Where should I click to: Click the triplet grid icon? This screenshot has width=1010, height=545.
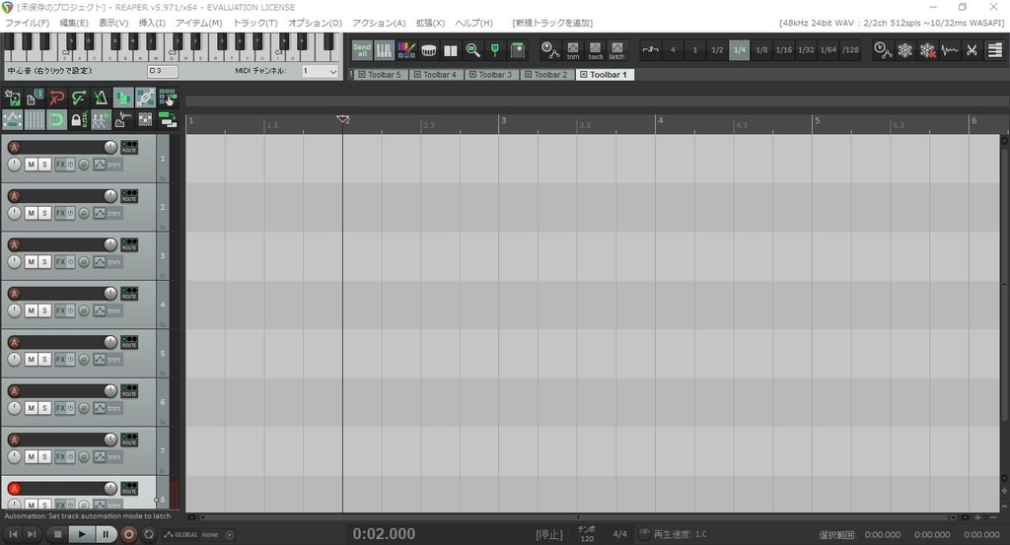coord(651,49)
